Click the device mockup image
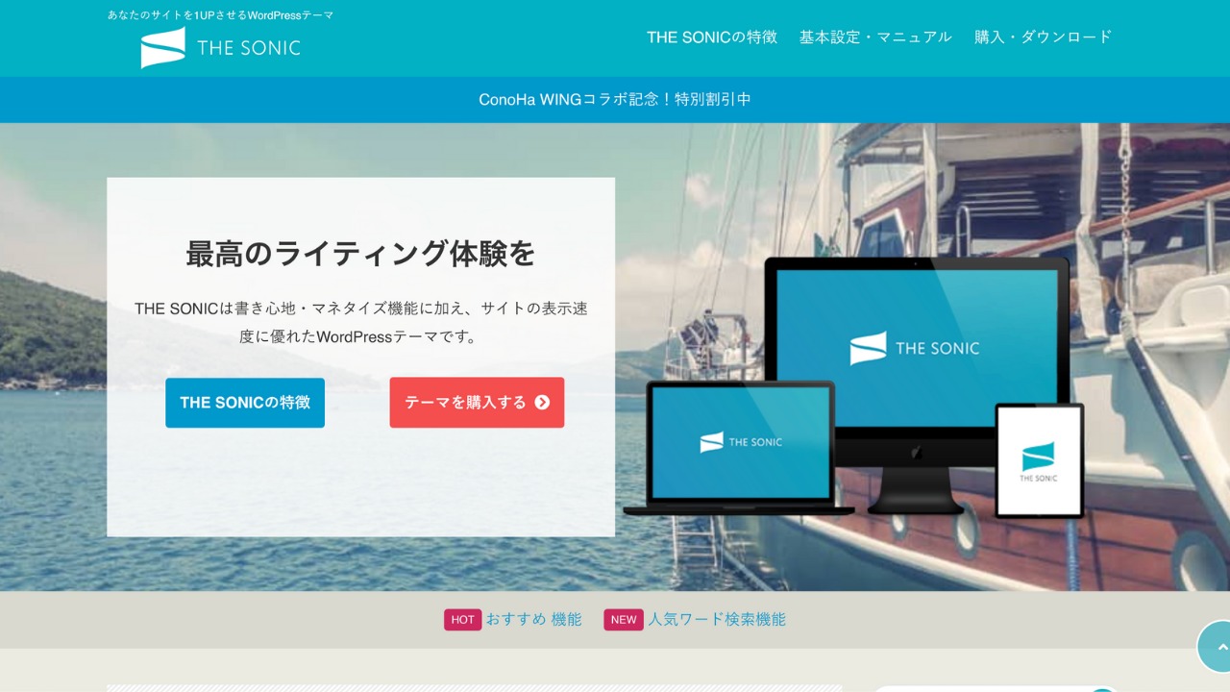Viewport: 1230px width, 692px height. (855, 386)
